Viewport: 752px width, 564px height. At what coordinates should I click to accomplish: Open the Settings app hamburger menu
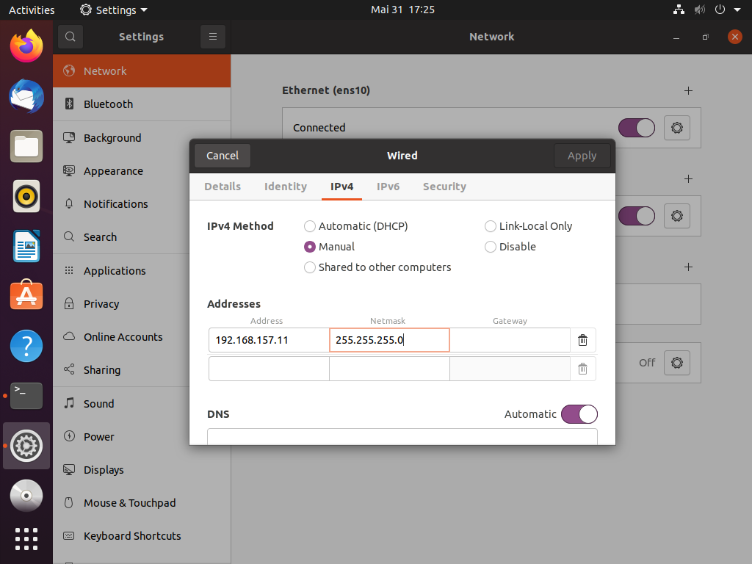tap(212, 36)
